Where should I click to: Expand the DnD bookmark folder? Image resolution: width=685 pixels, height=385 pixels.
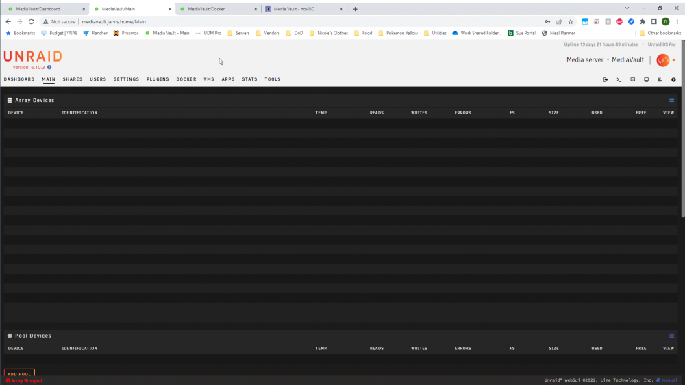pyautogui.click(x=295, y=33)
